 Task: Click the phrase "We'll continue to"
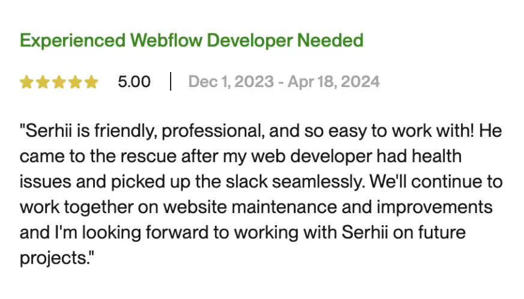pyautogui.click(x=436, y=182)
